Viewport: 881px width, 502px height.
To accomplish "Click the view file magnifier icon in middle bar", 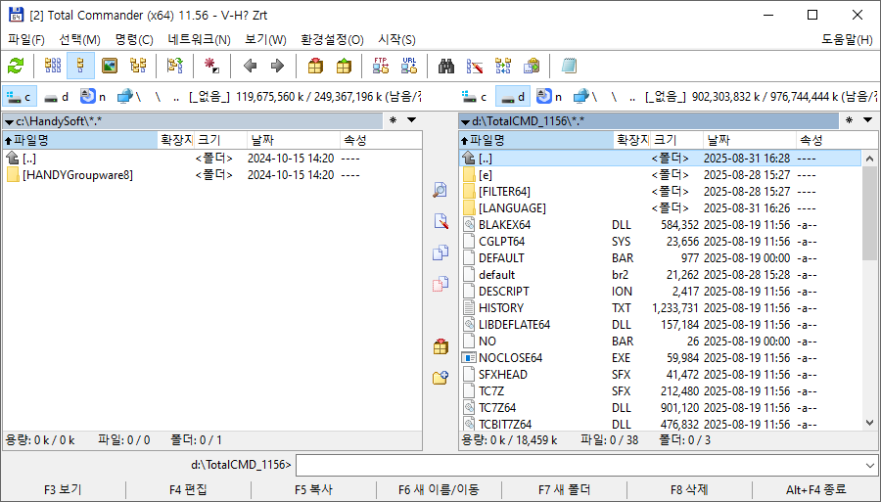I will (x=440, y=190).
